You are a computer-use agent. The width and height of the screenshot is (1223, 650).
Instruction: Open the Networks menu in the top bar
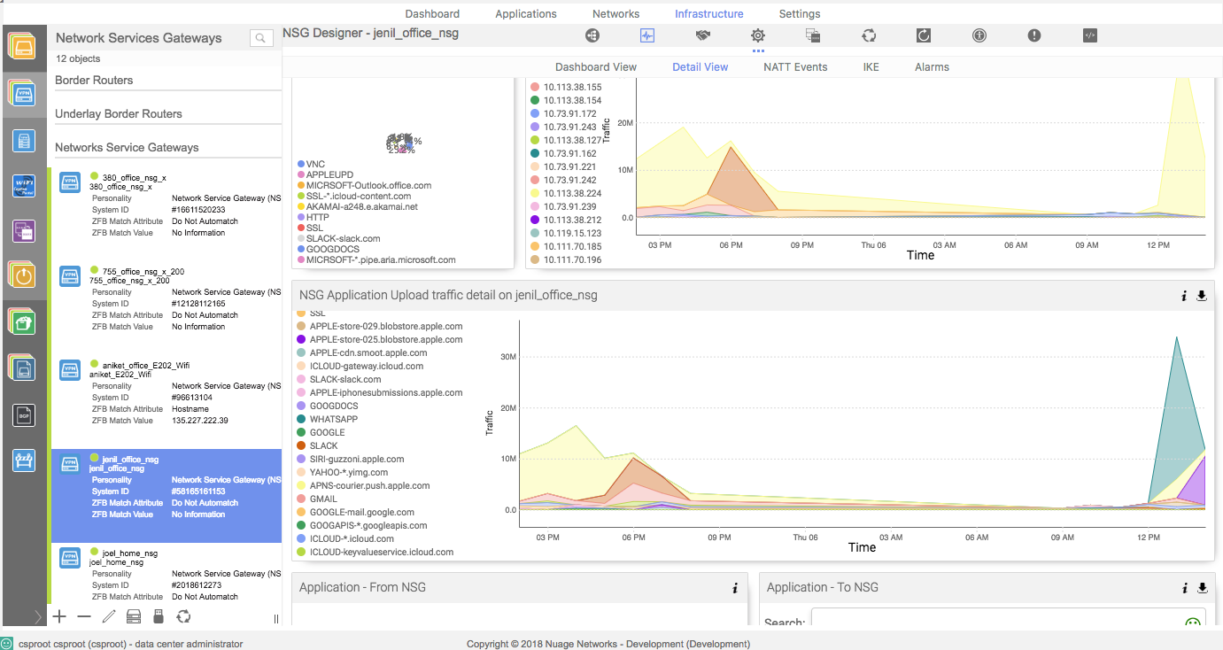pos(615,13)
